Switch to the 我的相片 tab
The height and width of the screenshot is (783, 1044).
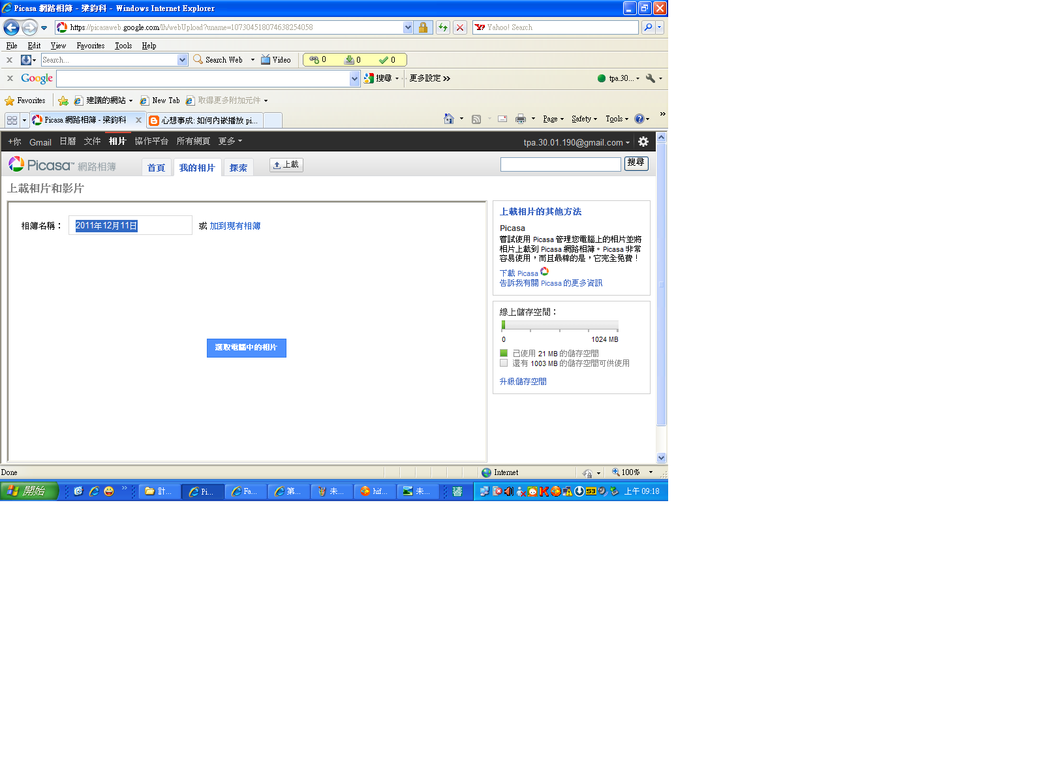click(197, 168)
